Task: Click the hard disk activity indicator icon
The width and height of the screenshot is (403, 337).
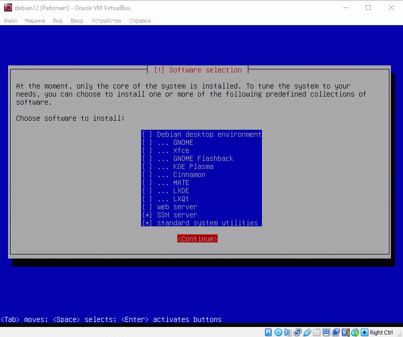Action: (268, 332)
